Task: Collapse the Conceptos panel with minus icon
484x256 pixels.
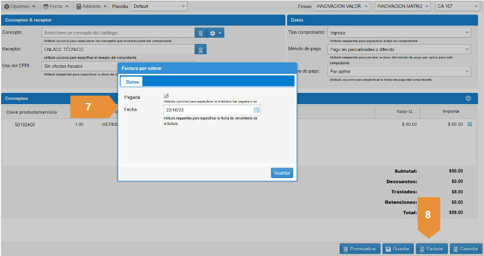Action: tap(468, 98)
